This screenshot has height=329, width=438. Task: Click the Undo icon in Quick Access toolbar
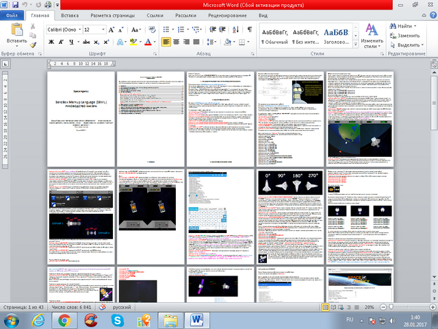pyautogui.click(x=25, y=5)
